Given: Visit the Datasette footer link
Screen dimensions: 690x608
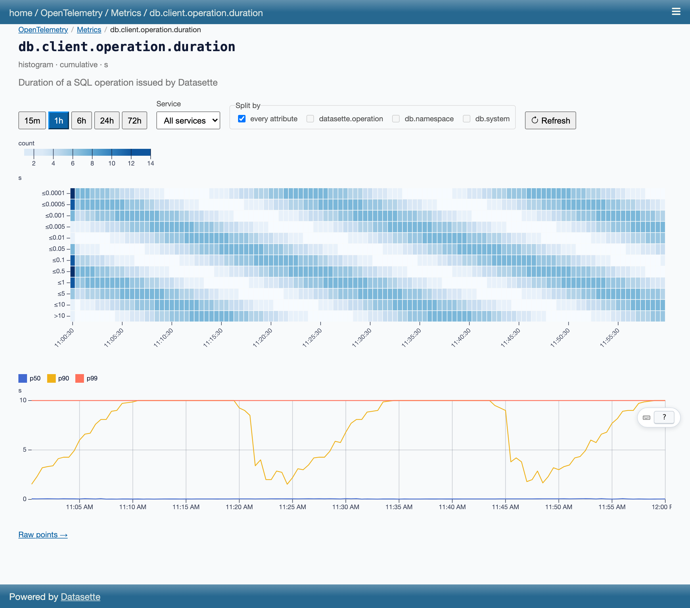Looking at the screenshot, I should pyautogui.click(x=80, y=597).
